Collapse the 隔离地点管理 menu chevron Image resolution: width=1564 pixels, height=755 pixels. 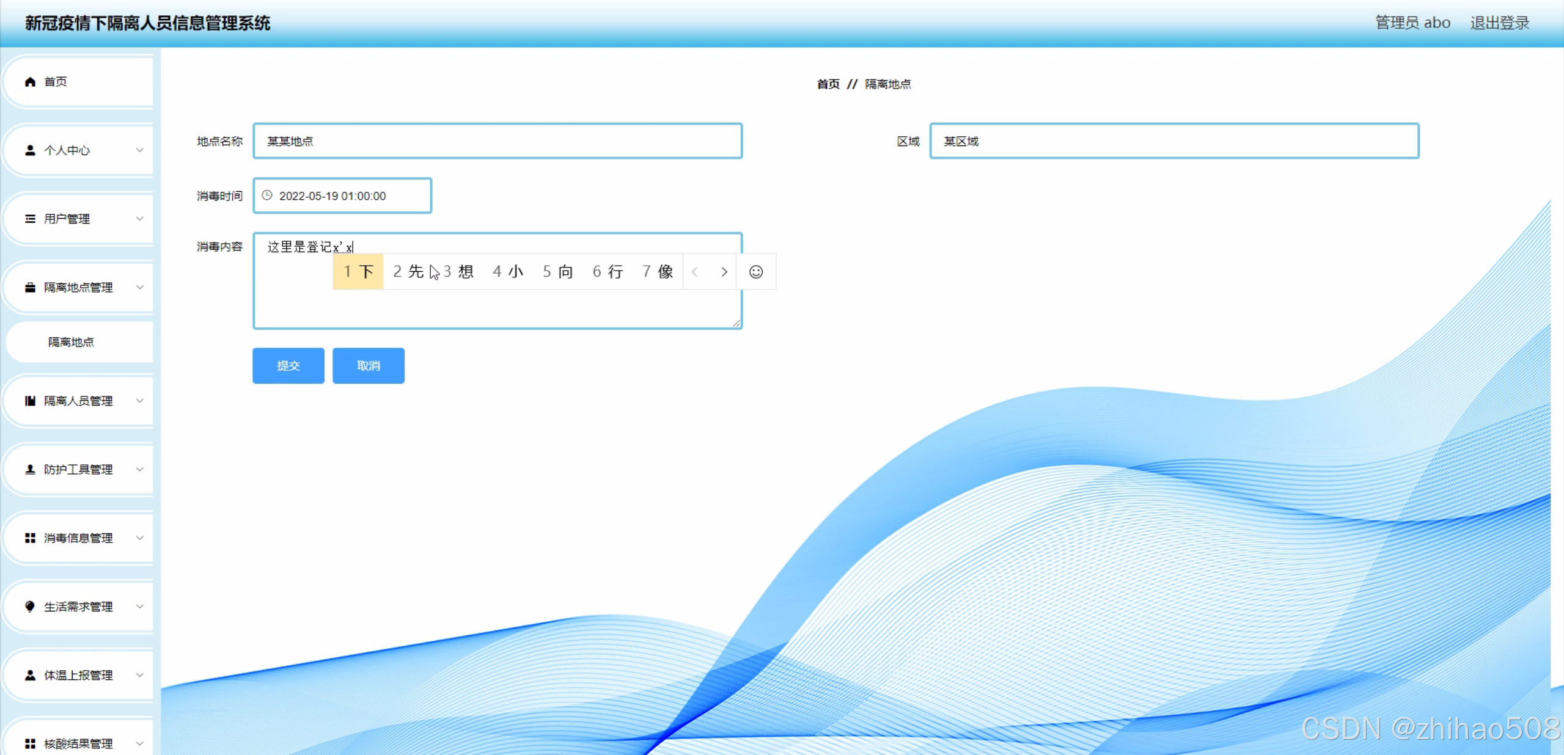140,287
